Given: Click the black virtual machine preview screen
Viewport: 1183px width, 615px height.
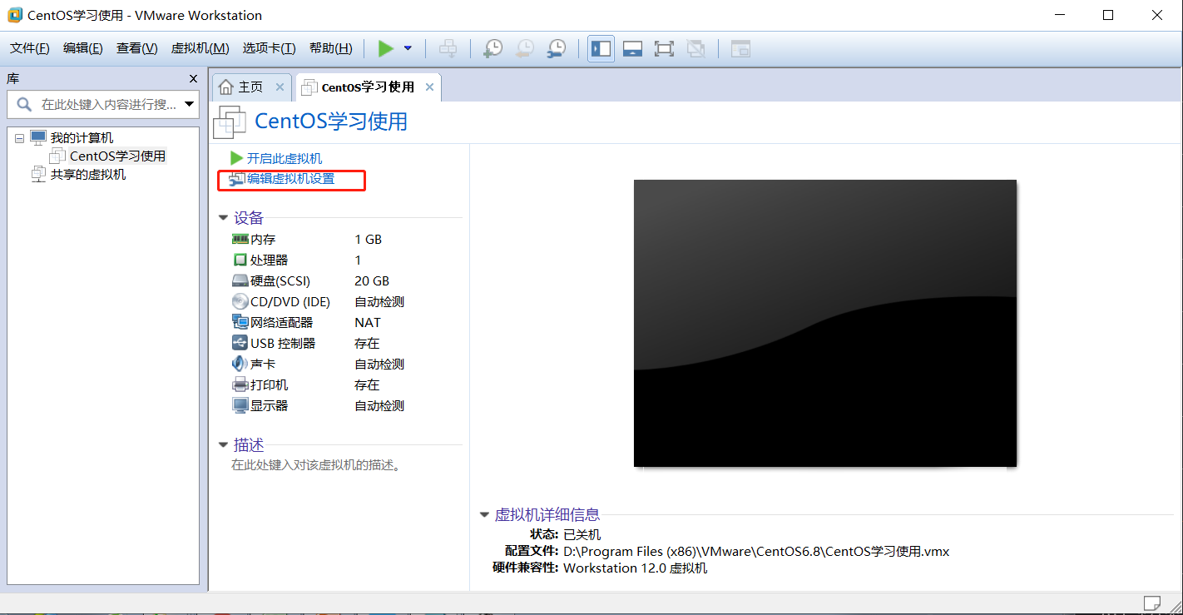Looking at the screenshot, I should point(825,323).
